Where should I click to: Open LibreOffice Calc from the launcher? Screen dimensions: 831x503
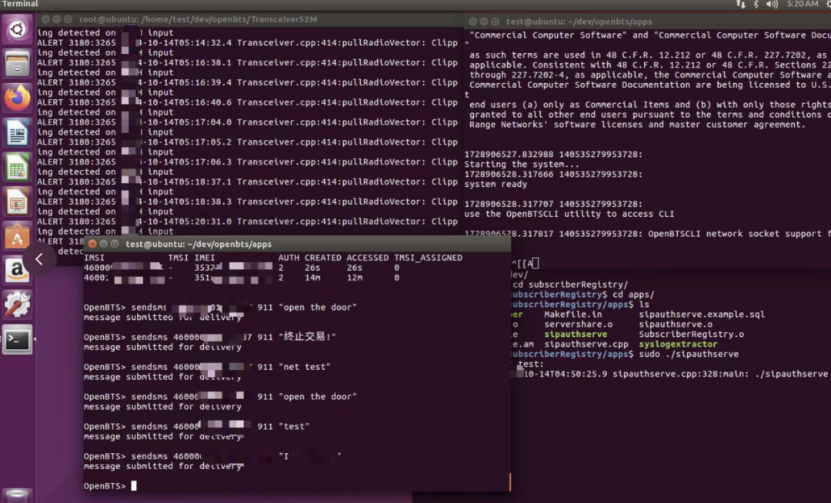pyautogui.click(x=17, y=168)
